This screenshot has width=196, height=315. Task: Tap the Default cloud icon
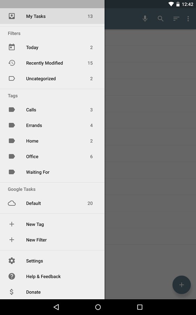[x=12, y=203]
